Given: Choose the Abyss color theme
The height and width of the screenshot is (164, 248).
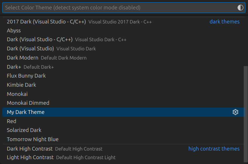Looking at the screenshot, I should (x=14, y=31).
